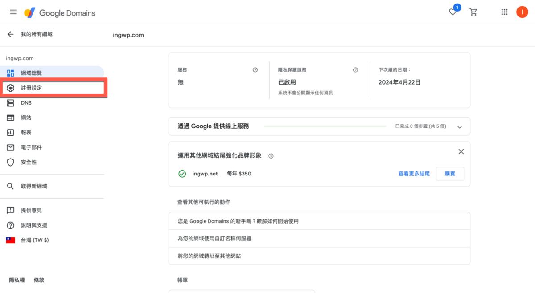Open 您是 Google Domains 的新手嗎 row

coord(319,221)
